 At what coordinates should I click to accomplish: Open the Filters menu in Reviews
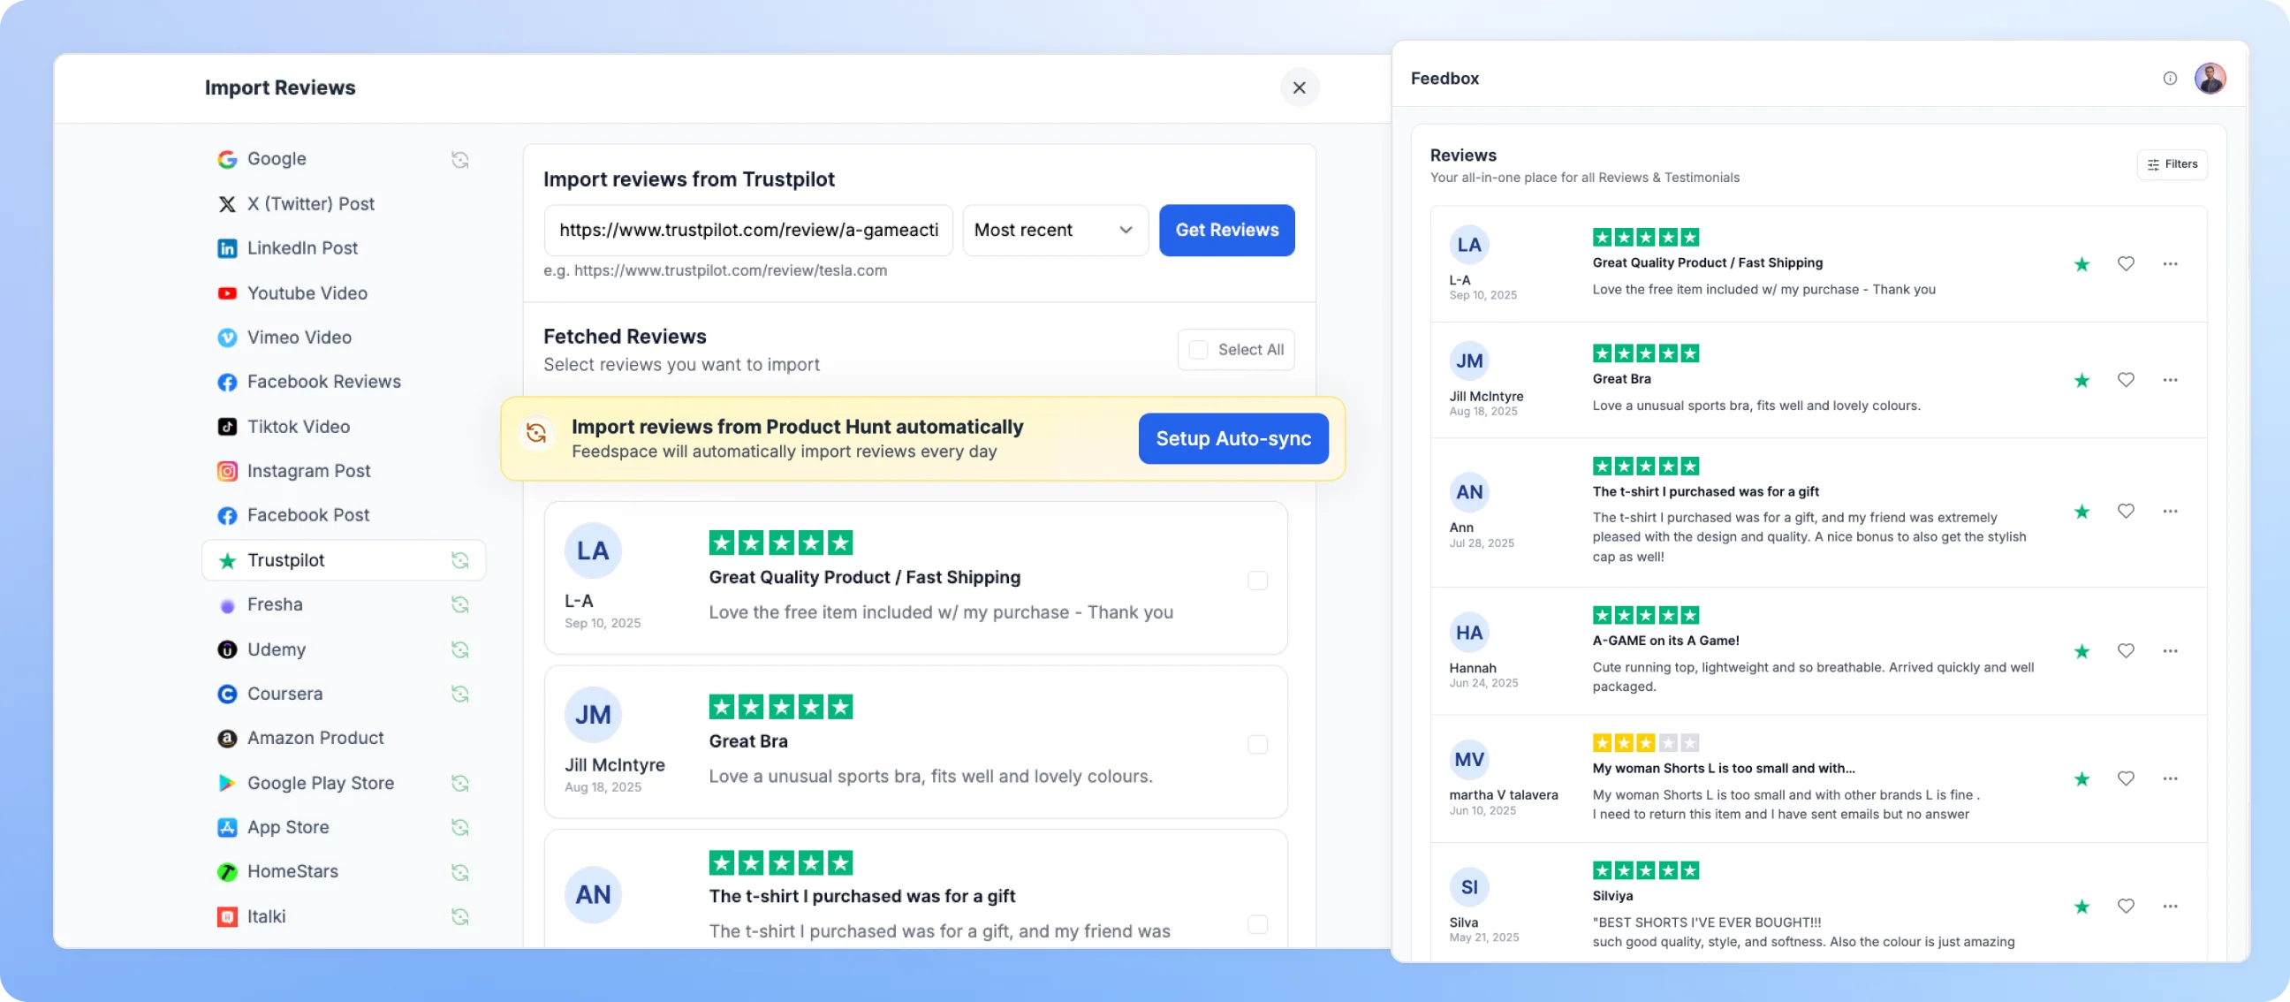click(2172, 164)
